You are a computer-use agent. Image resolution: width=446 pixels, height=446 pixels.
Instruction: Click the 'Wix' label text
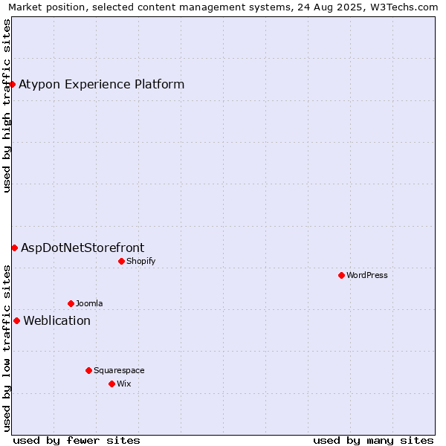(123, 384)
